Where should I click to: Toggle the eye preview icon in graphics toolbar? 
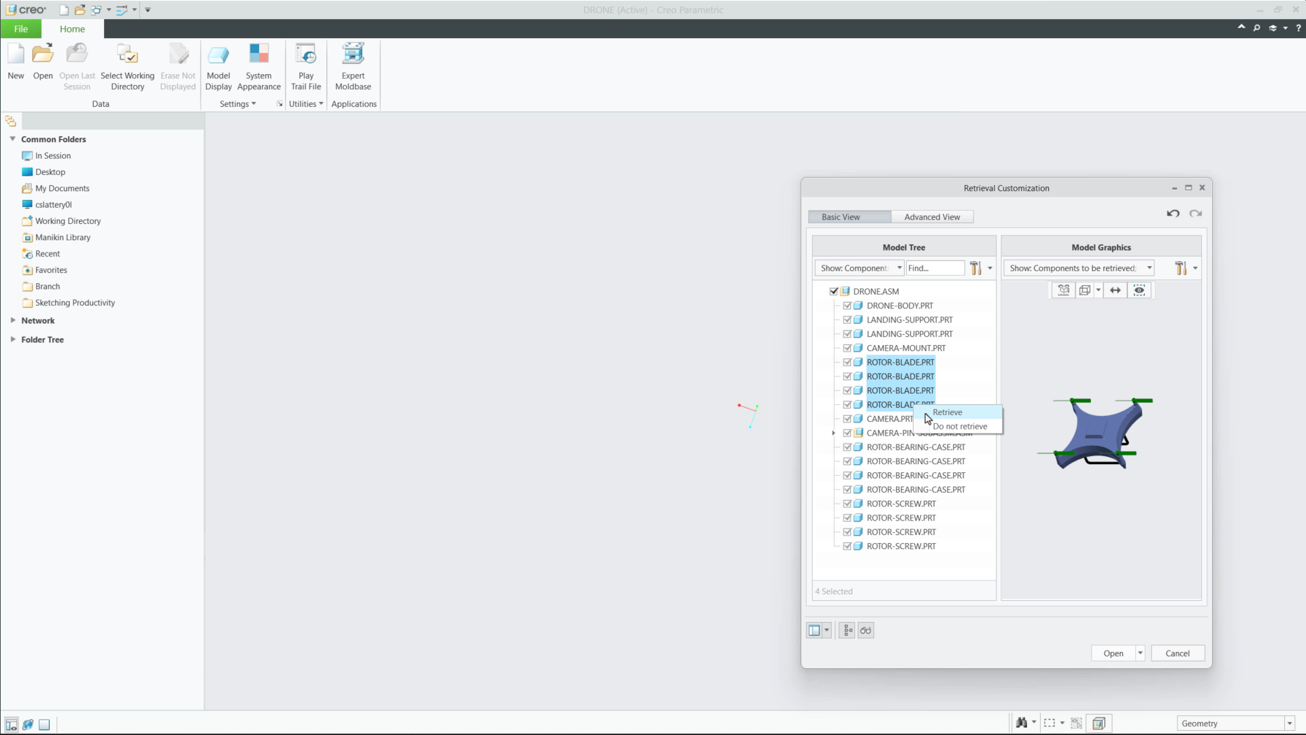coord(1139,290)
